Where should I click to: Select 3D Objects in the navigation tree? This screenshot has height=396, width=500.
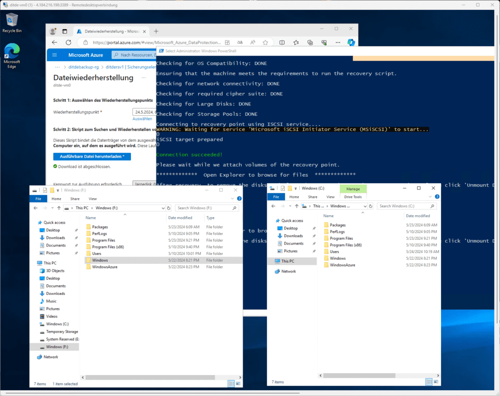click(55, 271)
